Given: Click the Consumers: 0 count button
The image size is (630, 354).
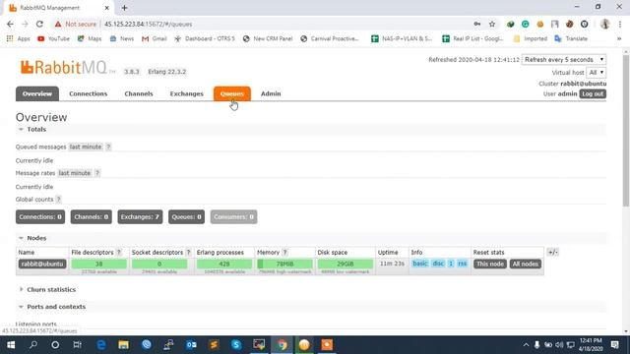Looking at the screenshot, I should click(233, 216).
